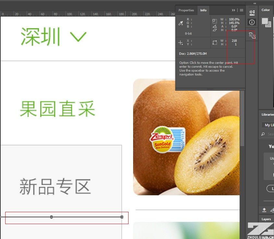This screenshot has width=274, height=239.
Task: Click the background color swatch
Action: (268, 24)
